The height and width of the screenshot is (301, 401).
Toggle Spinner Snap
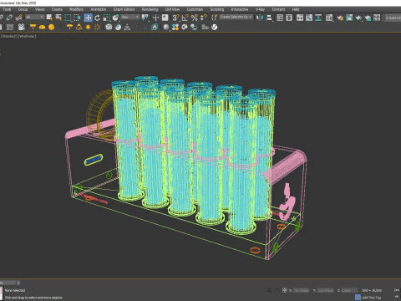204,18
